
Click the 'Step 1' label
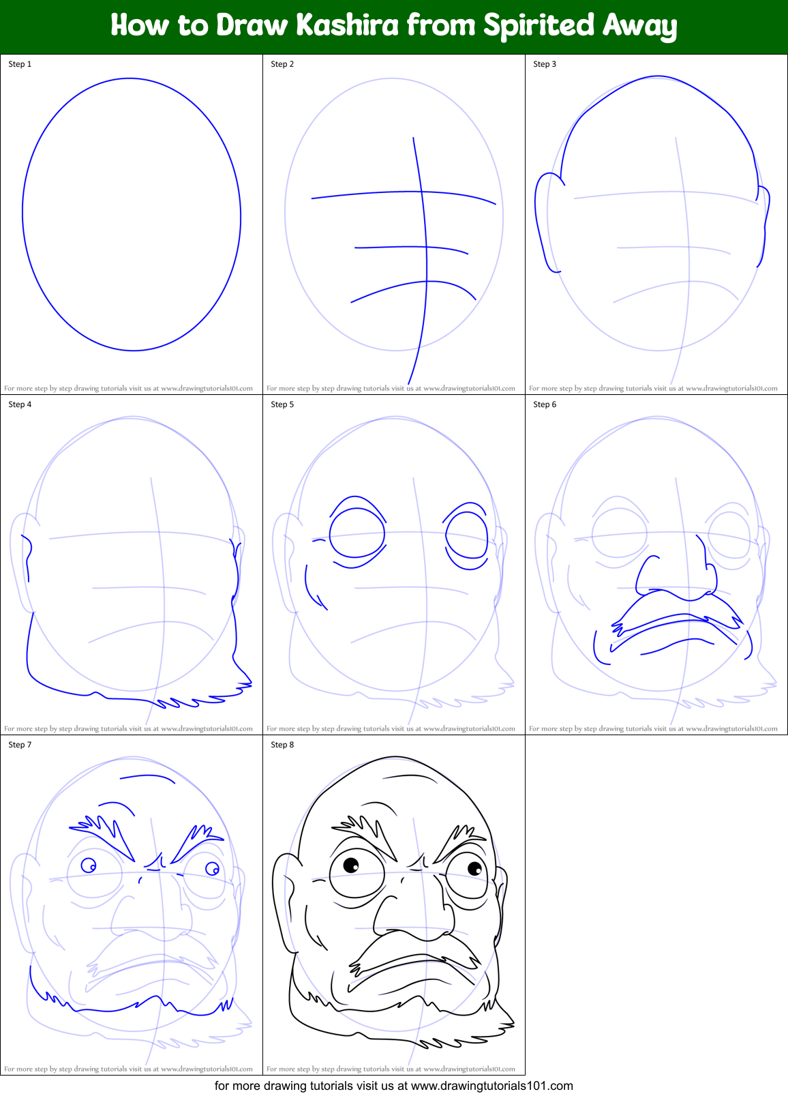point(20,64)
